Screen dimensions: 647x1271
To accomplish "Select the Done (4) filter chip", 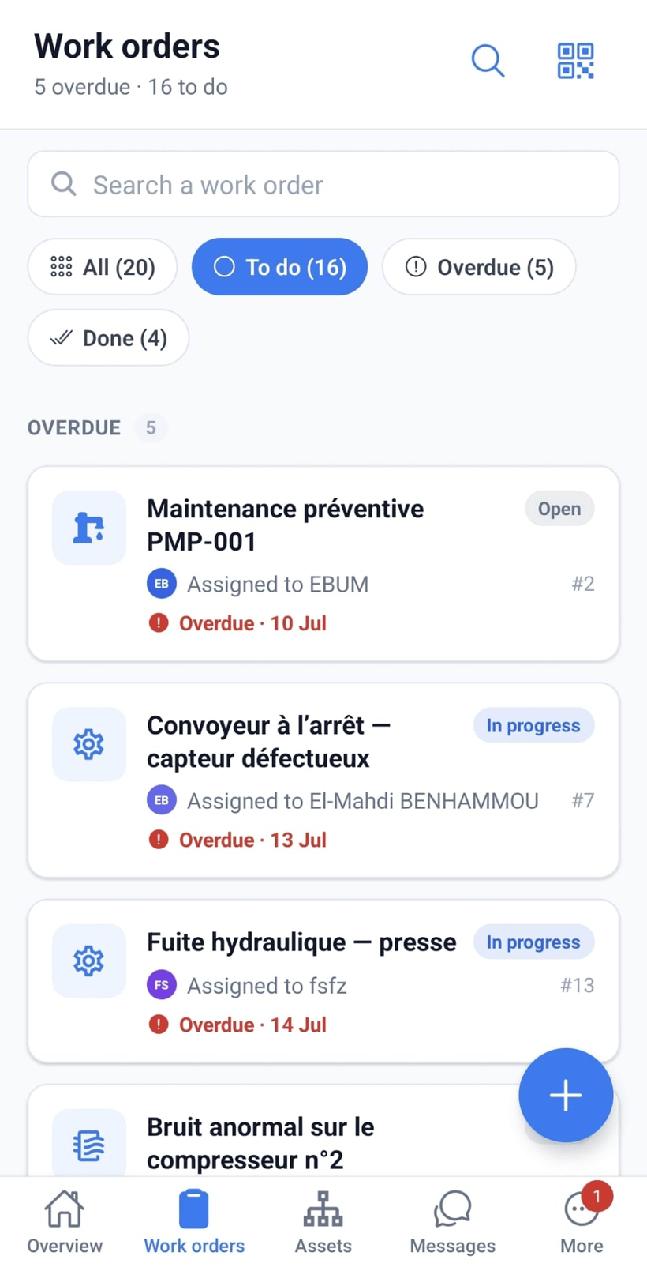I will point(108,338).
